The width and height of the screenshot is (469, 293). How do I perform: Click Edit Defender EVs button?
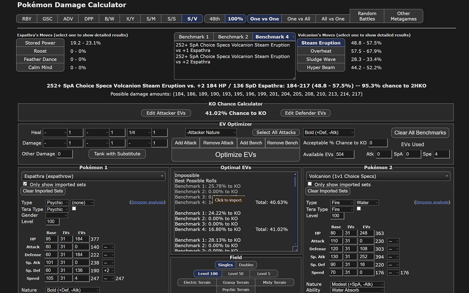pyautogui.click(x=306, y=113)
